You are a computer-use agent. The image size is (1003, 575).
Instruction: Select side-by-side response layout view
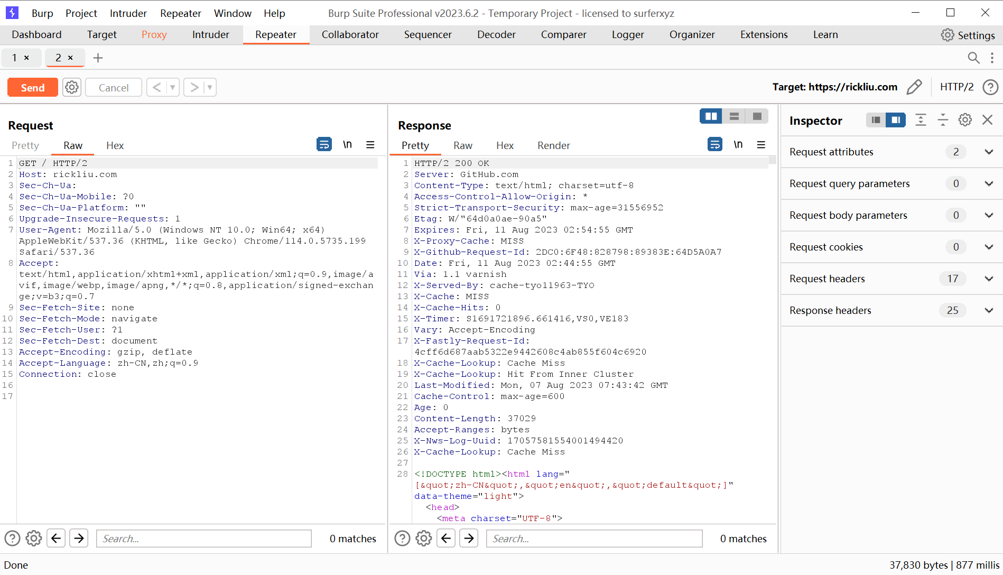click(x=711, y=116)
